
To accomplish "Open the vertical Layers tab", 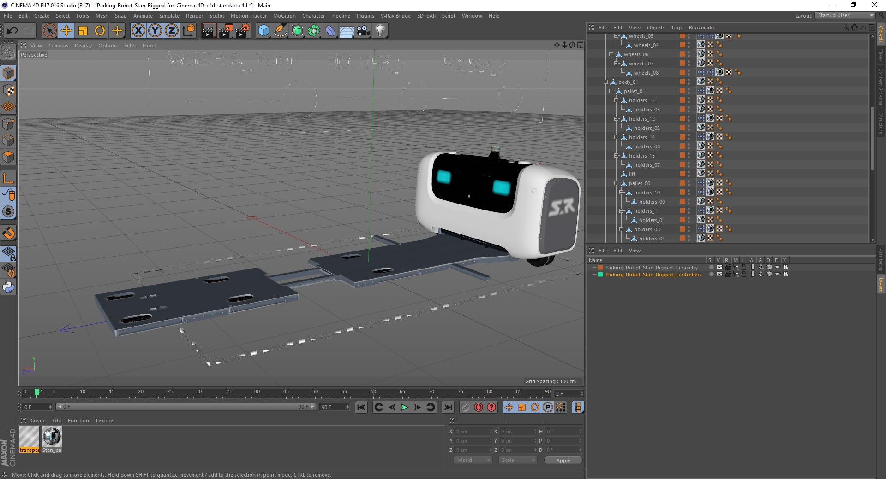I will pyautogui.click(x=880, y=284).
